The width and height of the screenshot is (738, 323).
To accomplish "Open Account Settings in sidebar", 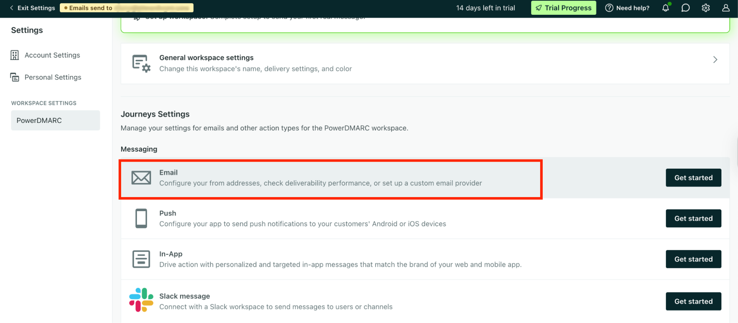I will tap(52, 55).
